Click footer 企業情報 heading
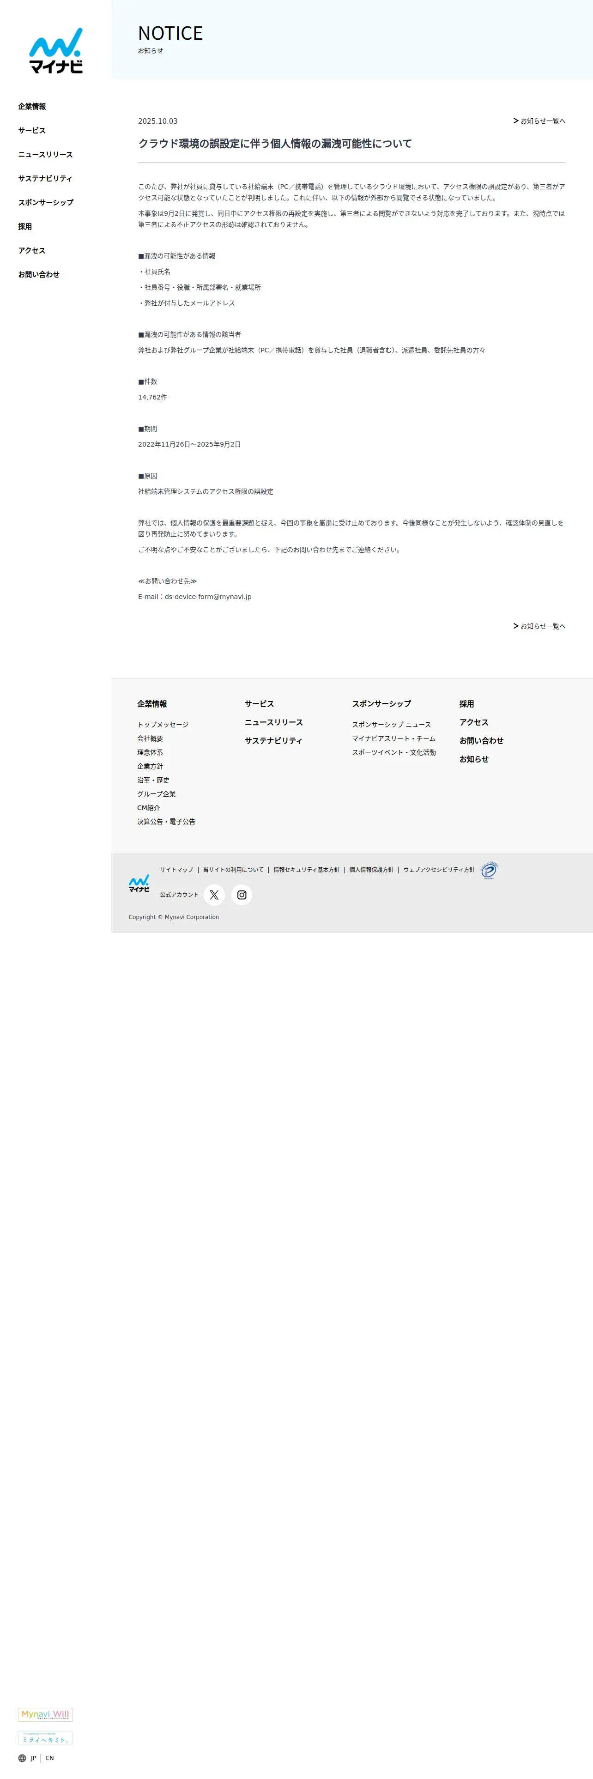593x1779 pixels. pos(152,704)
